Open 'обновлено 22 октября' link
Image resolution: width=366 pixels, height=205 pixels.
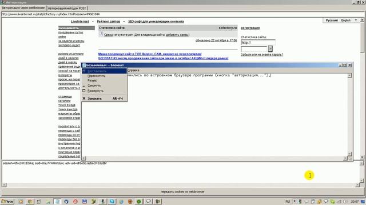click(x=216, y=40)
